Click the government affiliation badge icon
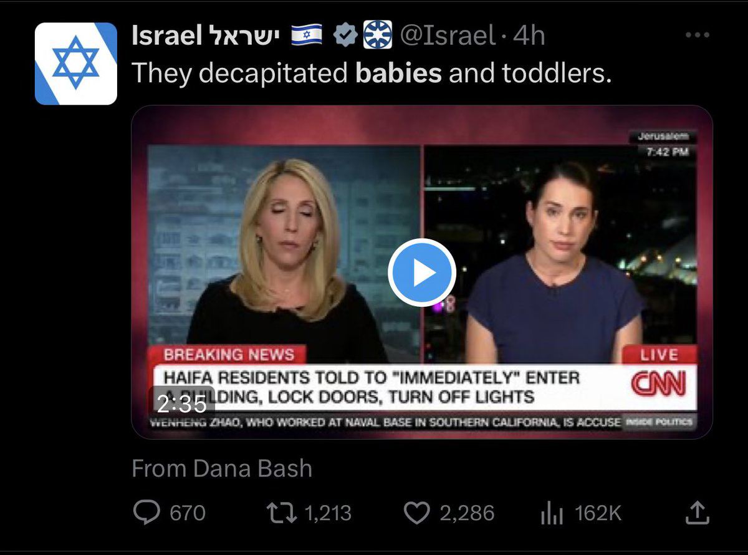 tap(378, 35)
